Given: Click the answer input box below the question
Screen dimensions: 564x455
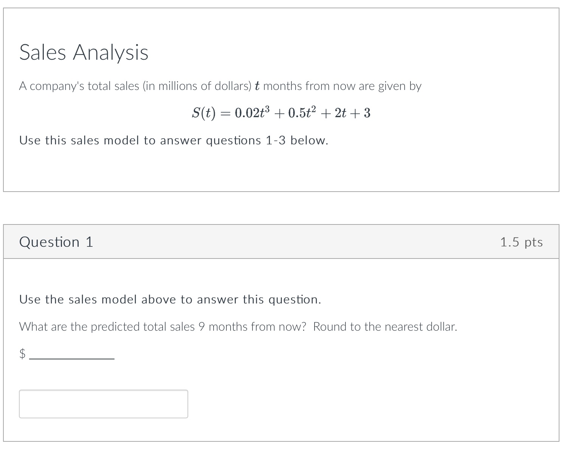Looking at the screenshot, I should [103, 404].
